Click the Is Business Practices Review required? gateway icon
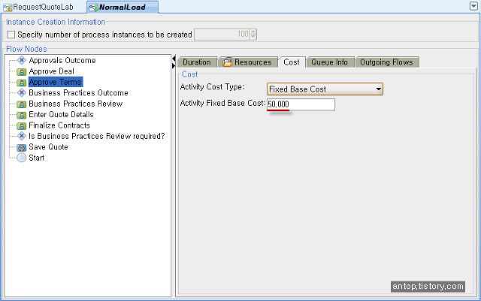481x301 pixels. click(22, 136)
